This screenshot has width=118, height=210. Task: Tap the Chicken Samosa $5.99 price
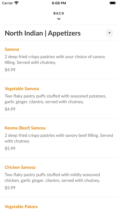[x=10, y=188]
